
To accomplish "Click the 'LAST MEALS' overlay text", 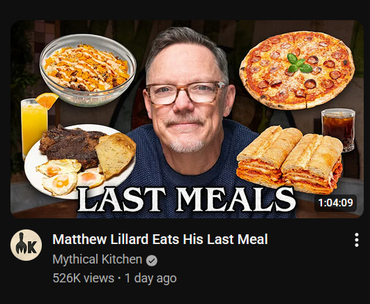I will pyautogui.click(x=187, y=199).
